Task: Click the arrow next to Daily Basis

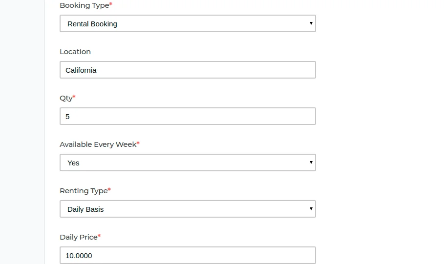Action: pyautogui.click(x=311, y=209)
